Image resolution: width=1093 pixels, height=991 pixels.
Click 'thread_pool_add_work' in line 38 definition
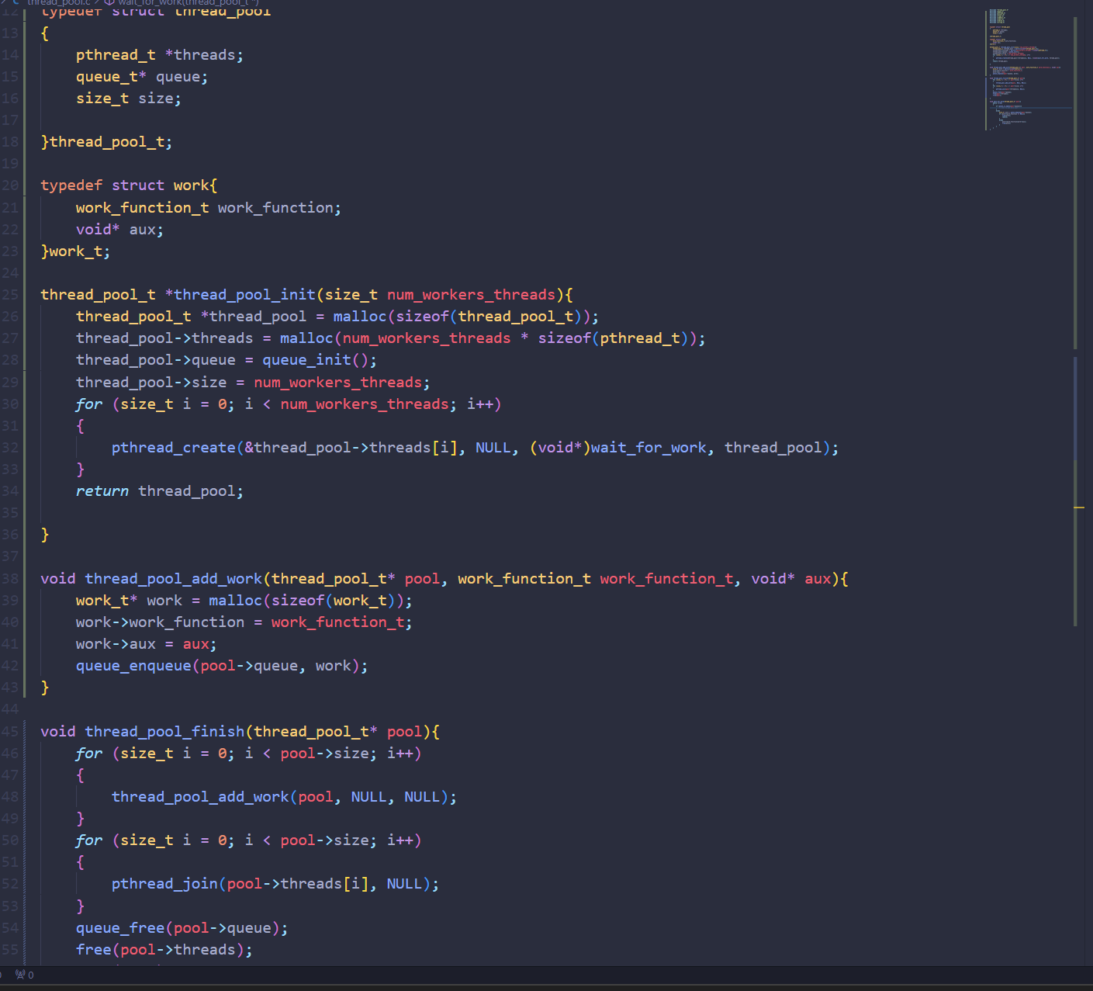coord(174,579)
